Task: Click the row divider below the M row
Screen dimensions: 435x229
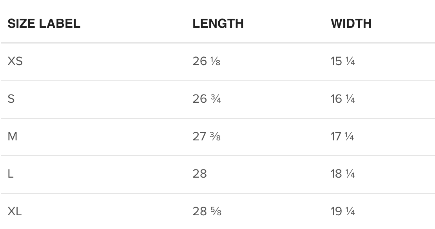Action: 218,156
